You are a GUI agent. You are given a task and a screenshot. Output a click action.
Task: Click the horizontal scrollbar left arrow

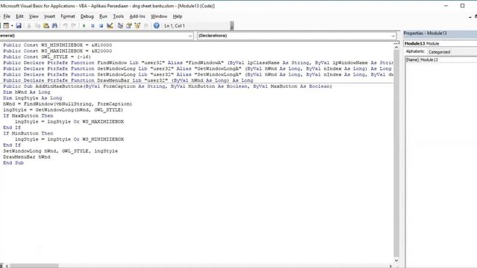[7, 266]
